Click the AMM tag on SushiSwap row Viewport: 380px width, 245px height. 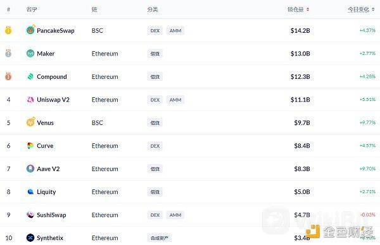click(175, 215)
